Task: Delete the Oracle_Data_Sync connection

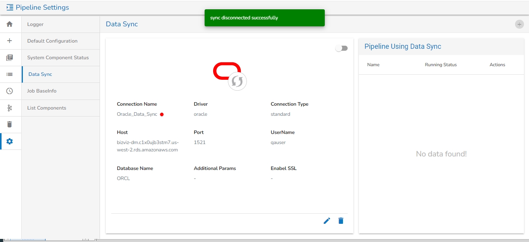Action: pyautogui.click(x=341, y=221)
